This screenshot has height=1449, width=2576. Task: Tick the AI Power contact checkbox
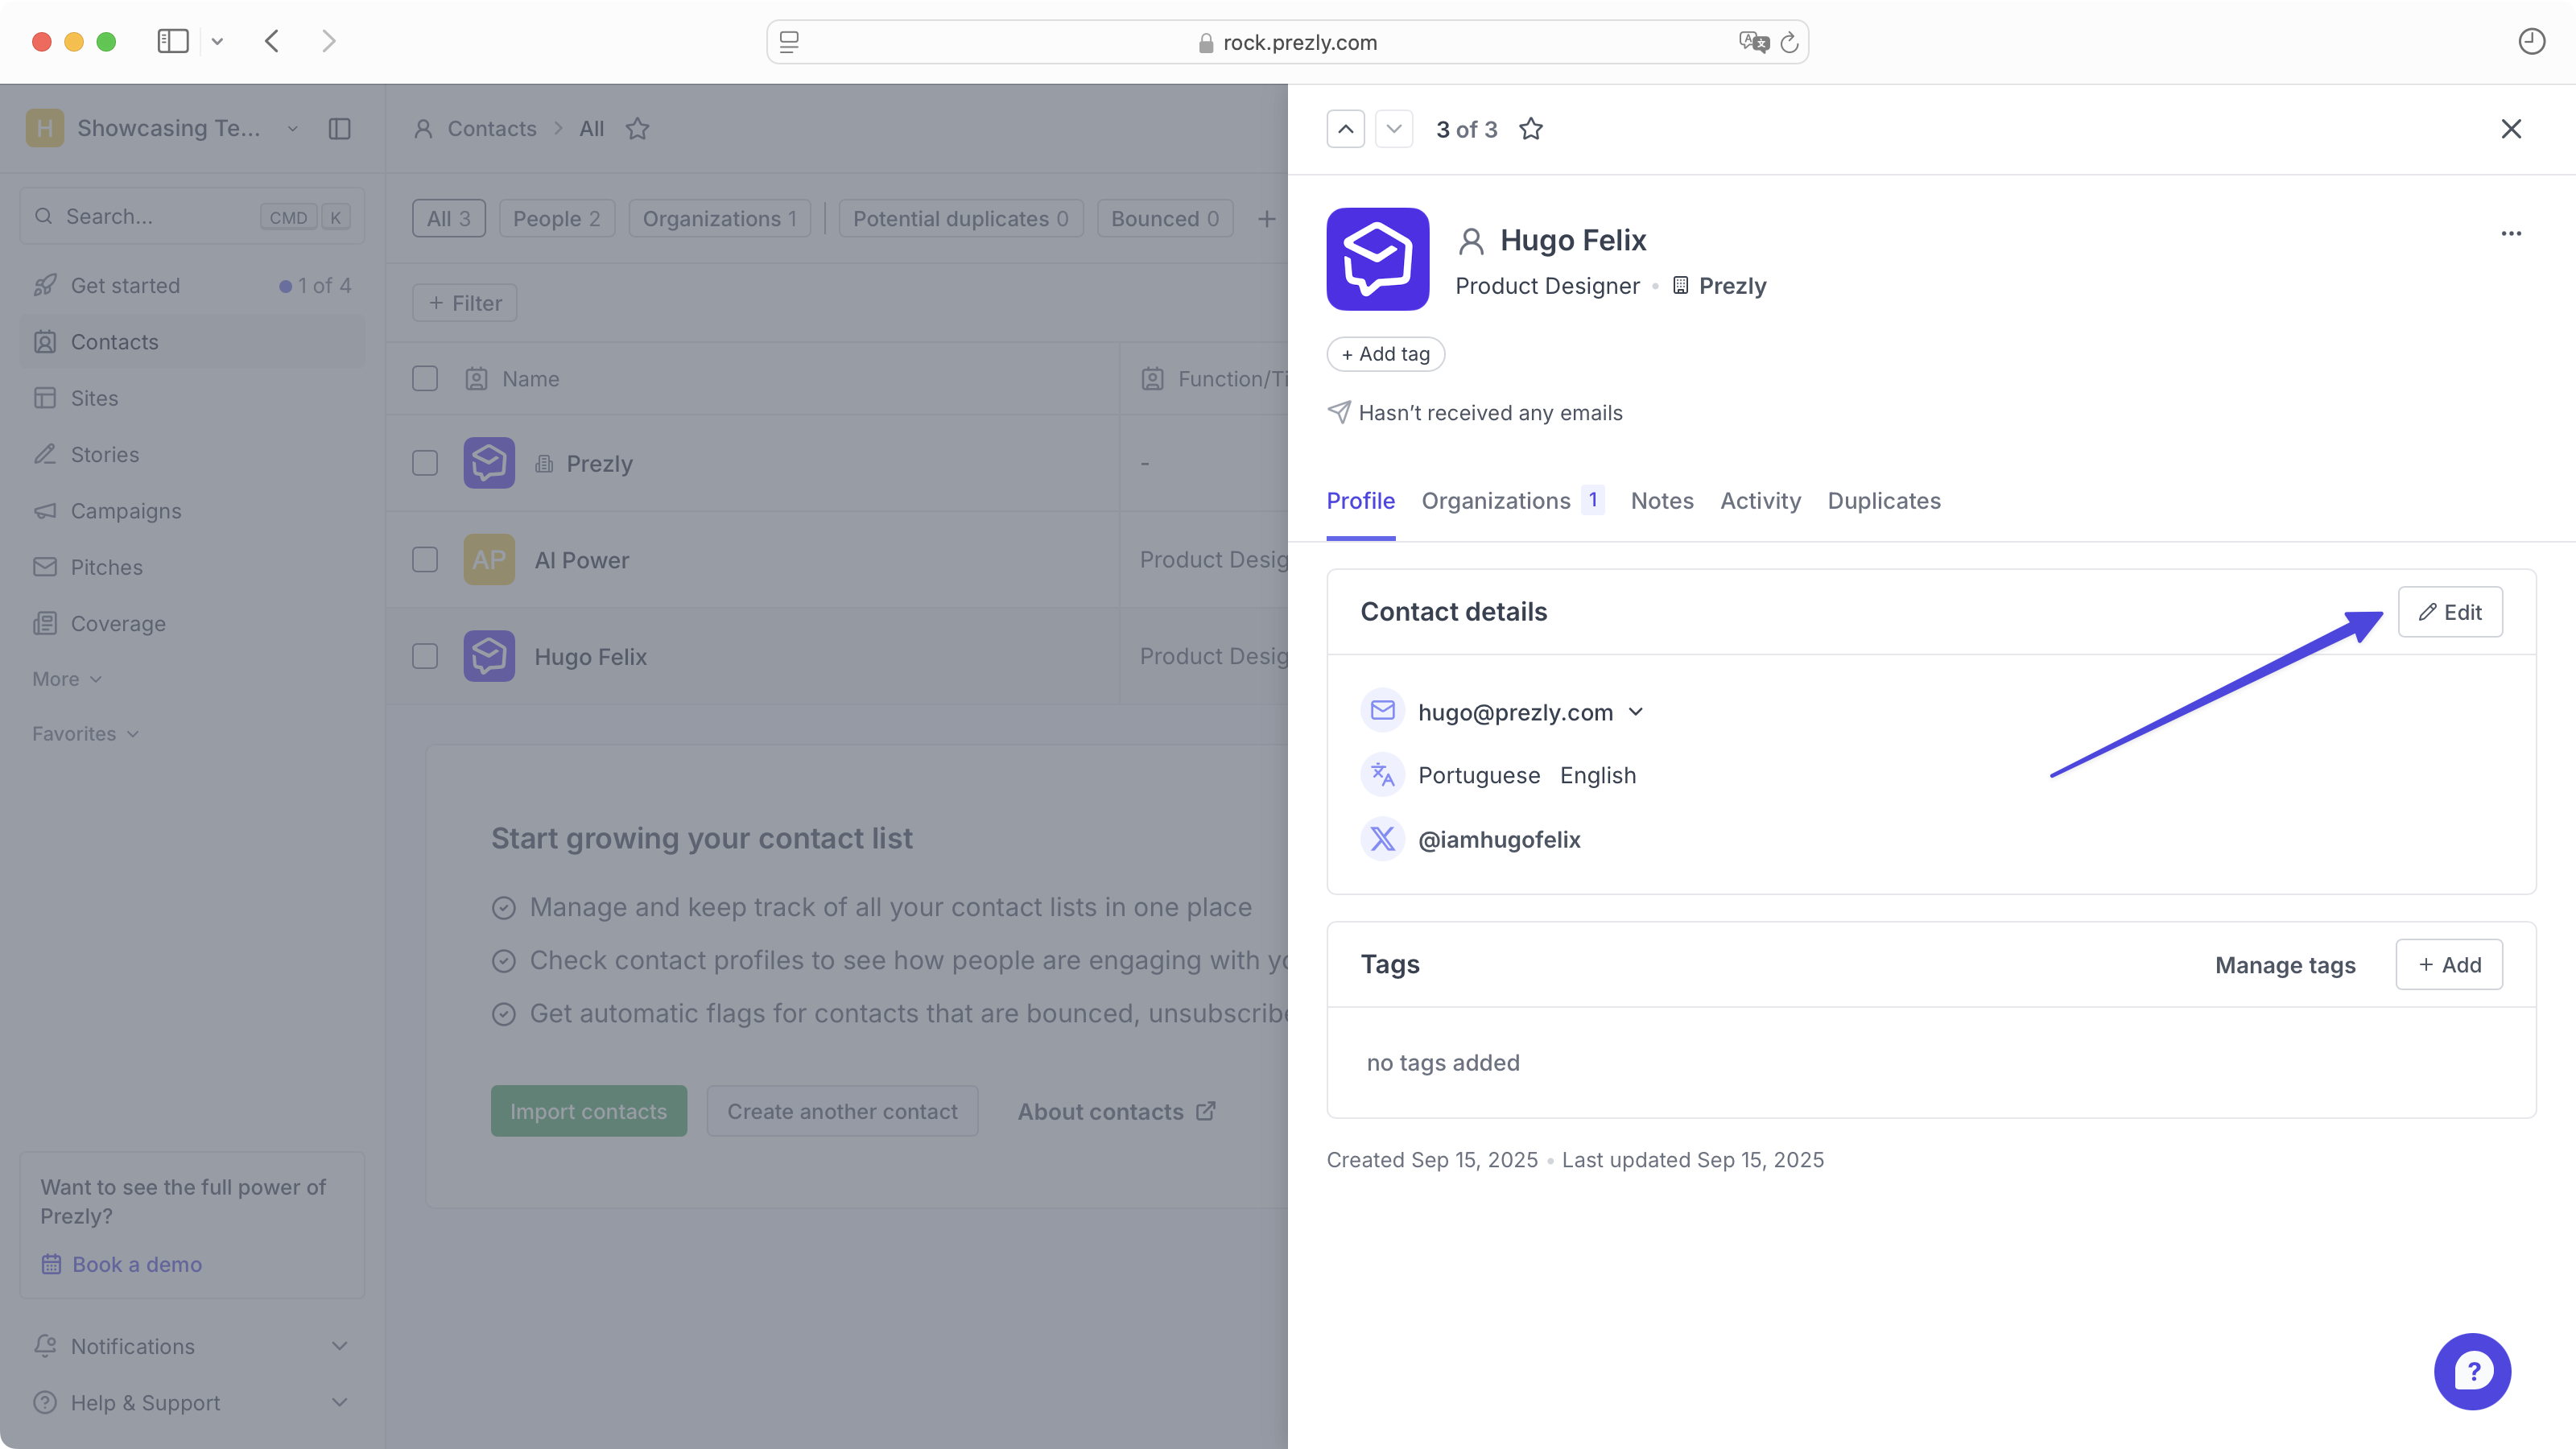click(x=425, y=560)
